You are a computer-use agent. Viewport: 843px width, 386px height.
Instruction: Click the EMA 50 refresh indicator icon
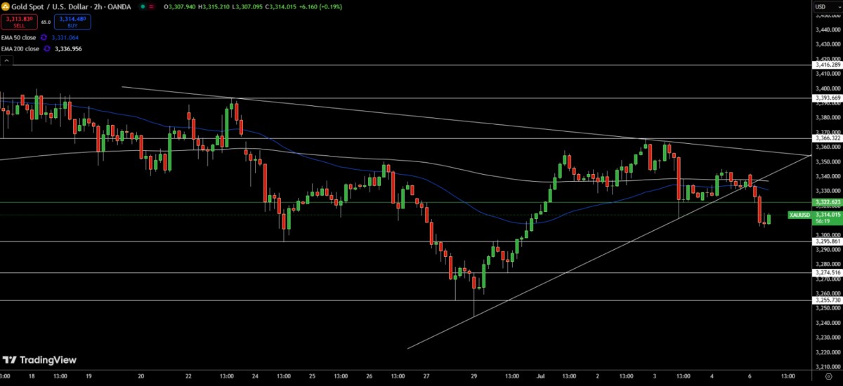coord(44,37)
